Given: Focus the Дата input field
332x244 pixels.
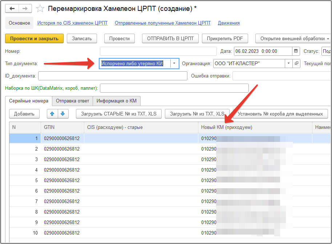Looking at the screenshot, I should (x=263, y=51).
